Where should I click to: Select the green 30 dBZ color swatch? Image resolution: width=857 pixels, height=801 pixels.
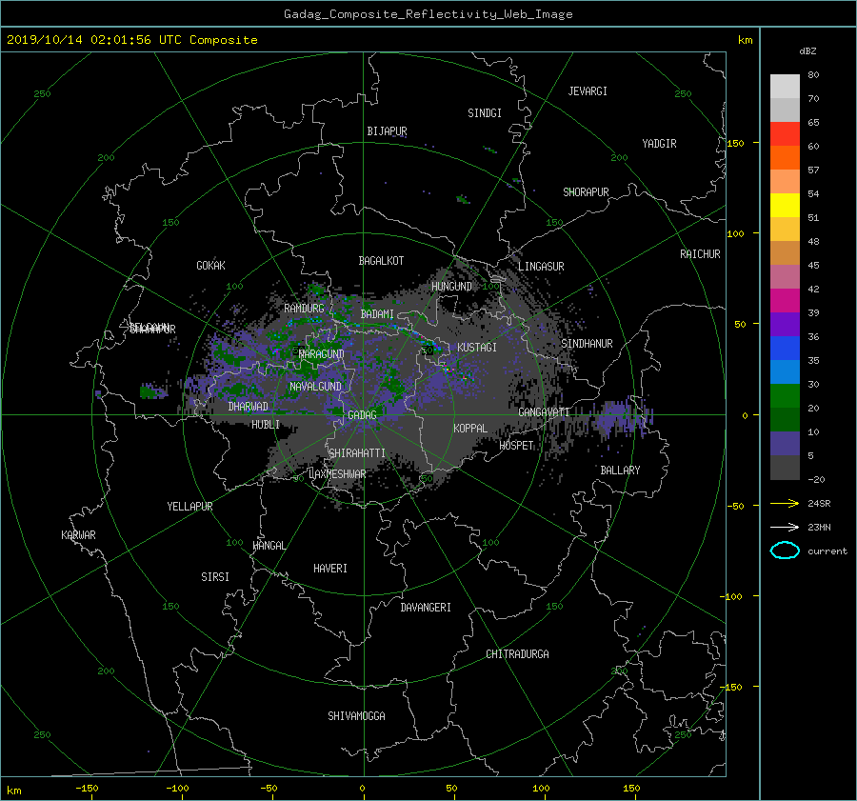(785, 395)
